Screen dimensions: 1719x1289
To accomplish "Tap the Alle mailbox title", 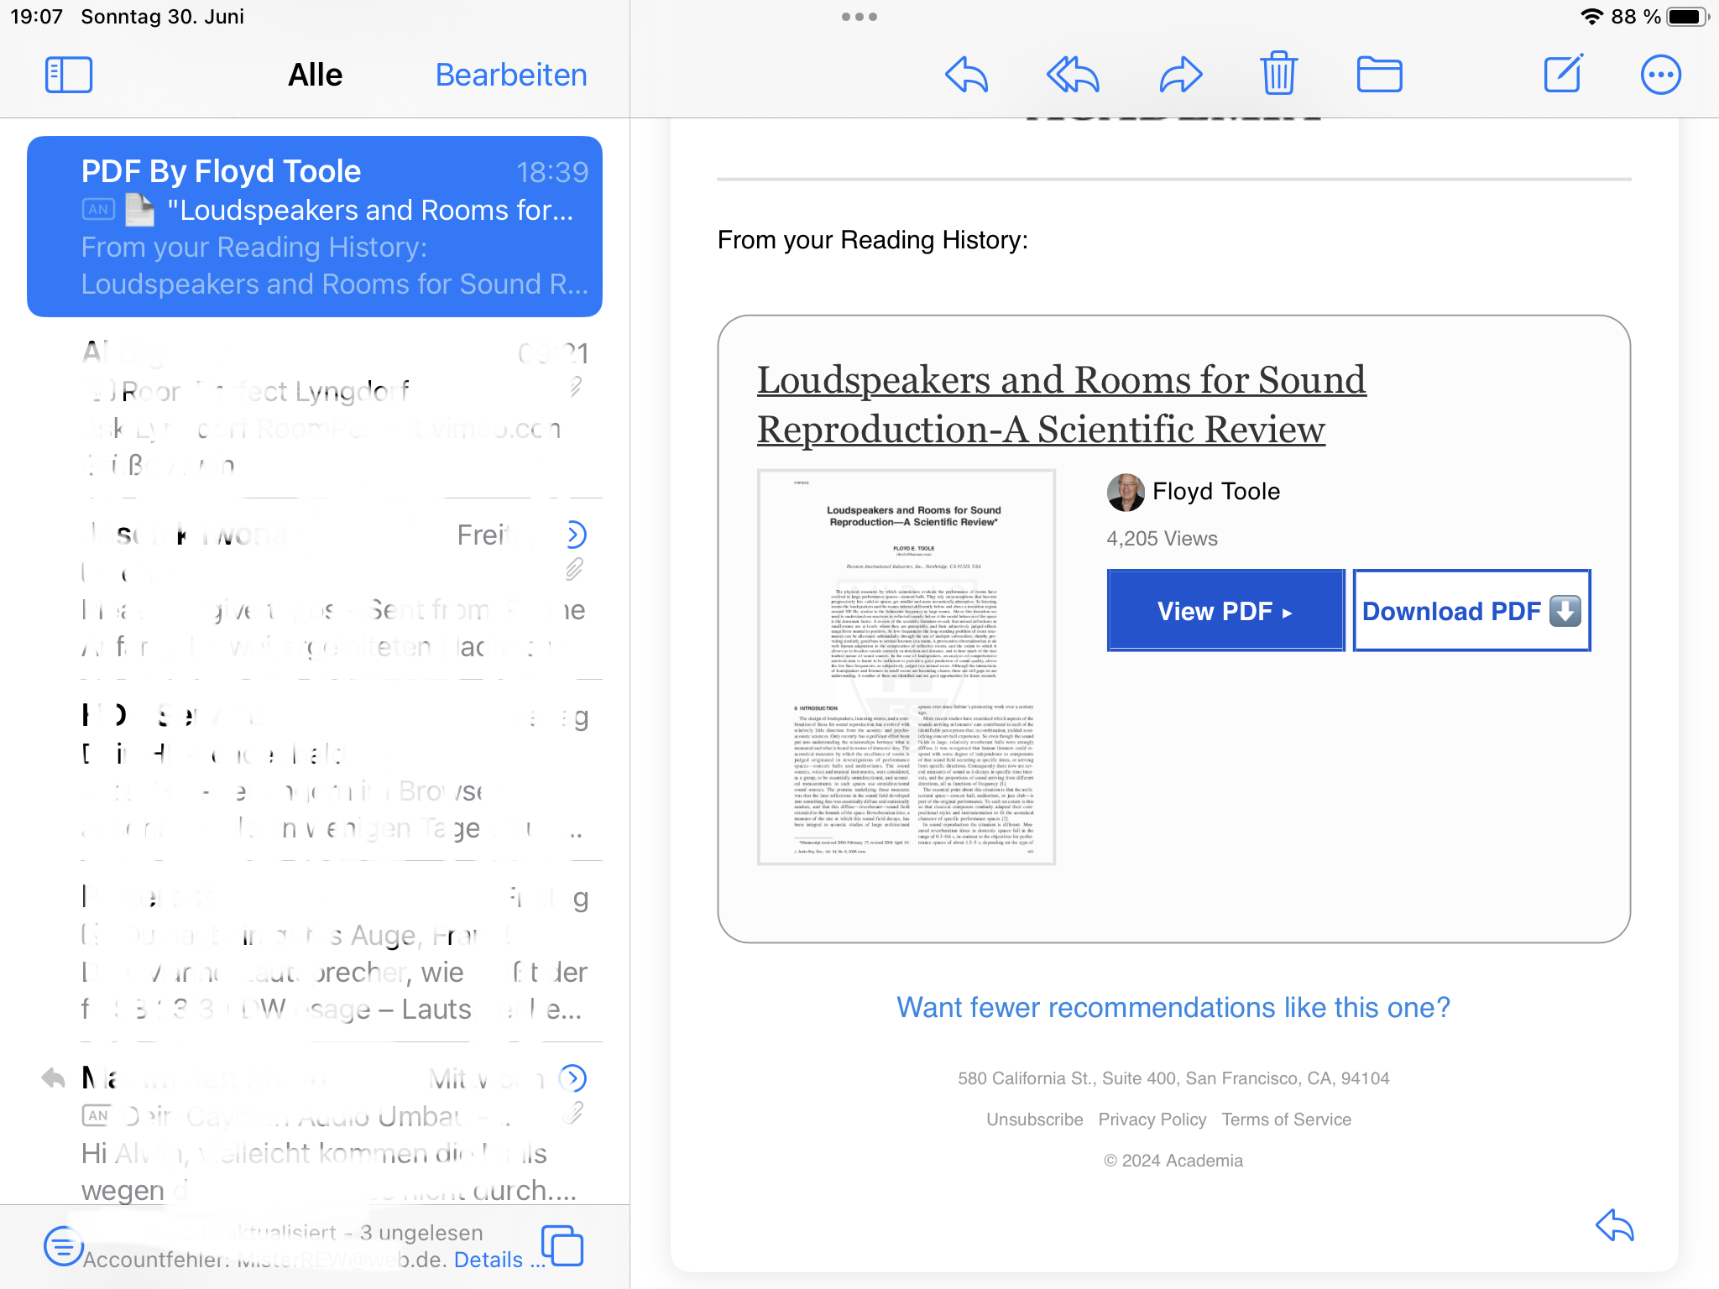I will click(x=316, y=75).
